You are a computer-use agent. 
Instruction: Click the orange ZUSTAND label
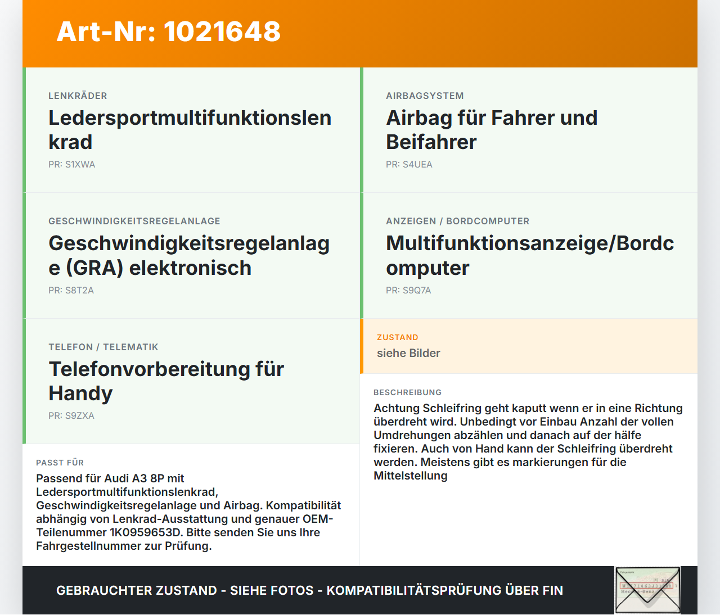click(x=398, y=337)
